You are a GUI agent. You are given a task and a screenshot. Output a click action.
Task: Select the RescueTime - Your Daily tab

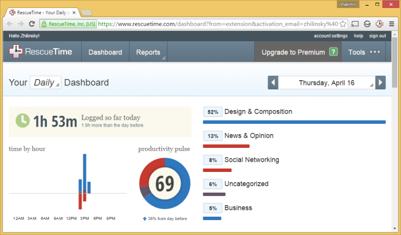[x=42, y=13]
